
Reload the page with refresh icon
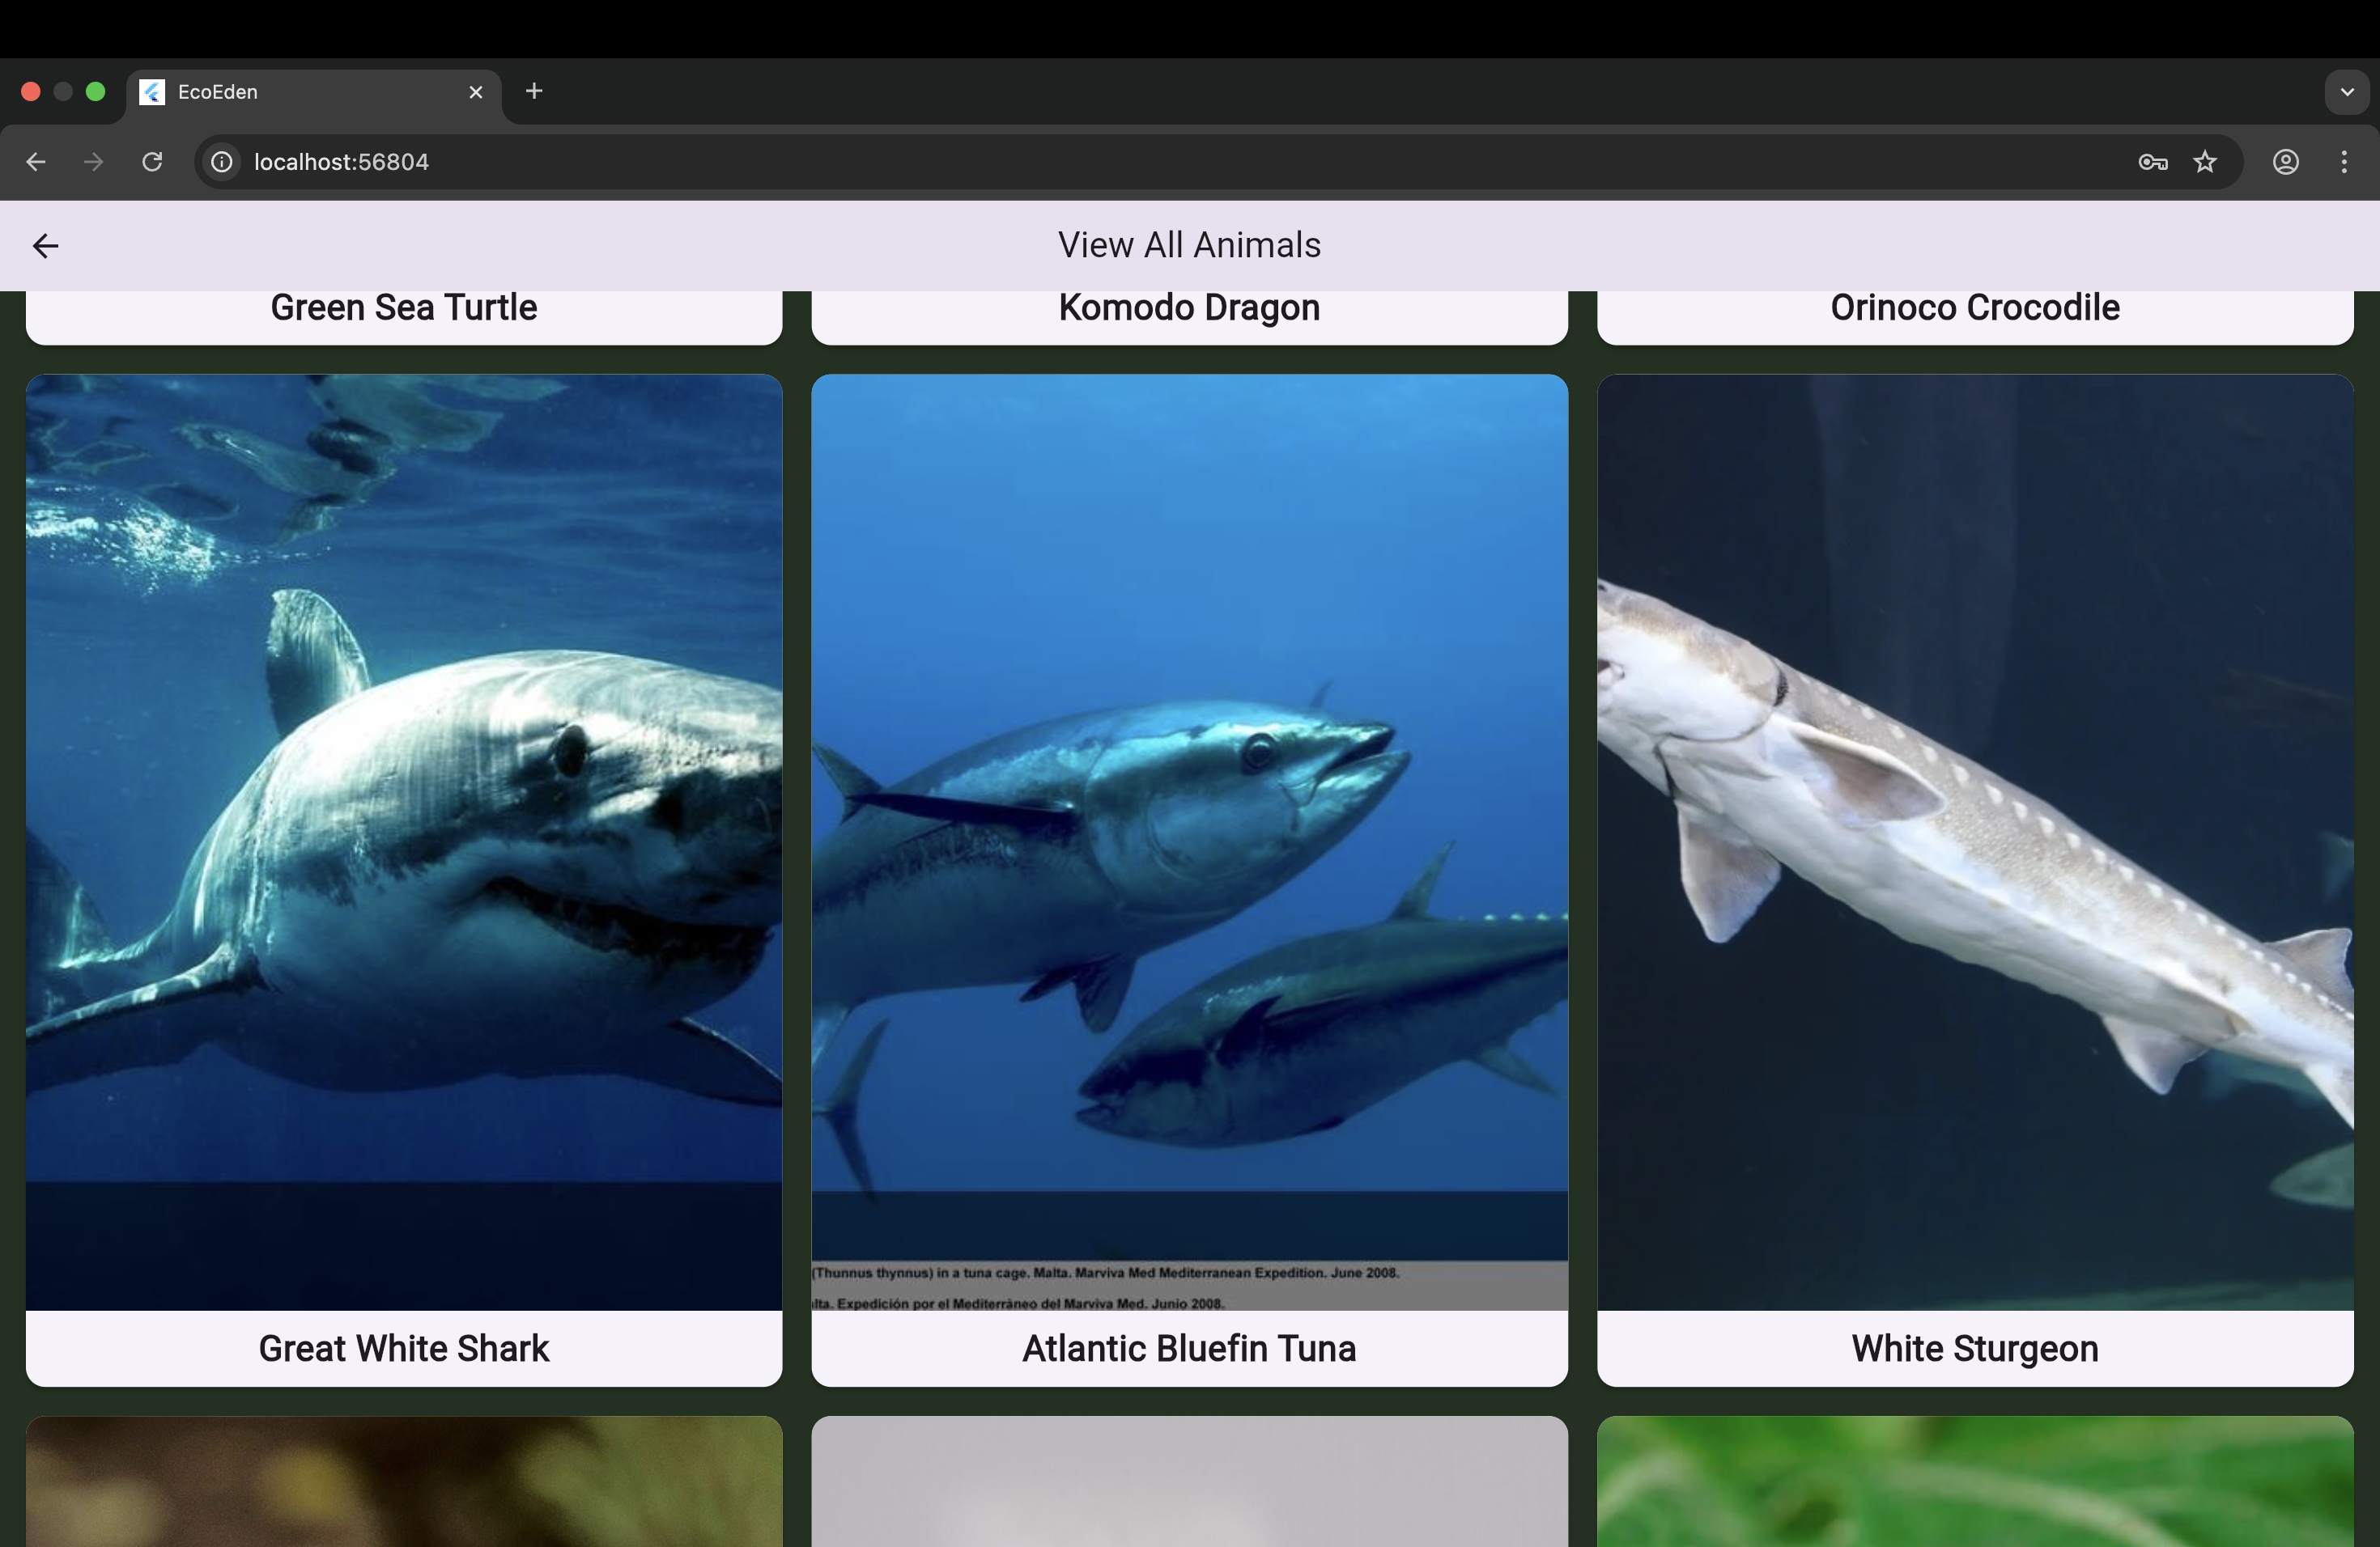[x=152, y=162]
